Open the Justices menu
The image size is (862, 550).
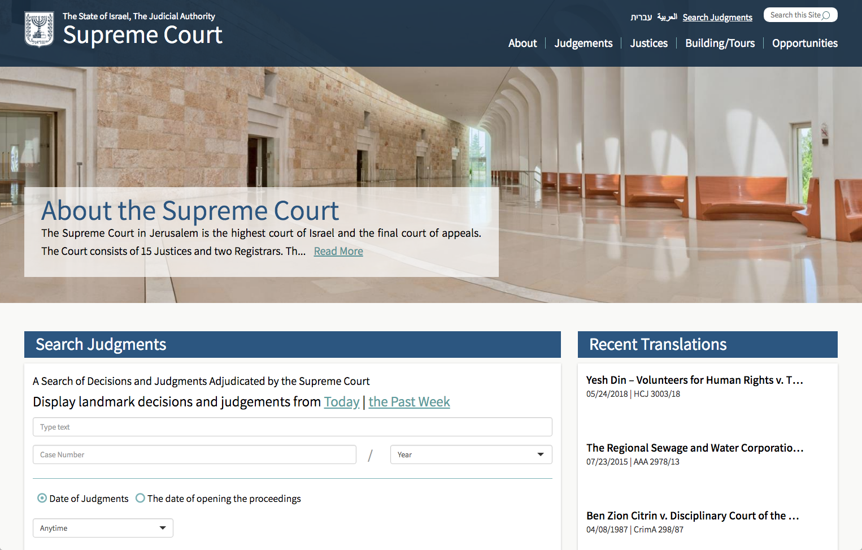click(648, 43)
